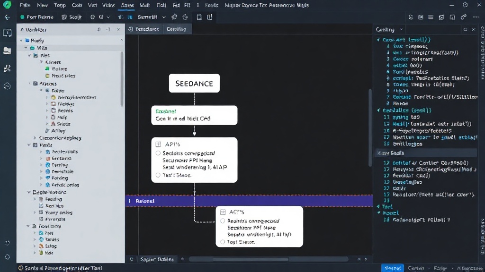Viewport: 485px width, 272px height.
Task: Open the 'Nlew' menu
Action: click(42, 5)
